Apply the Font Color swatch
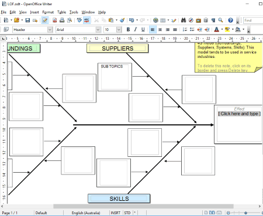The height and width of the screenshot is (216, 263). [217, 29]
